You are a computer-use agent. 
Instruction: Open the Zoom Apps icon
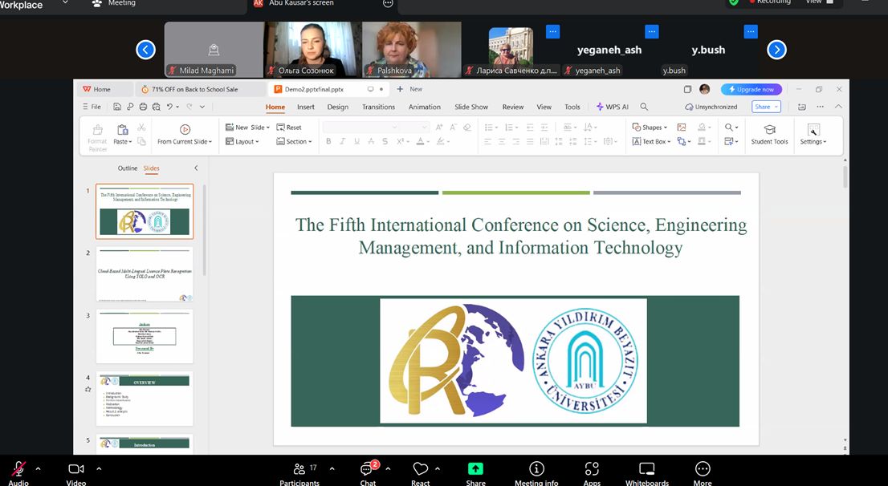(x=592, y=470)
